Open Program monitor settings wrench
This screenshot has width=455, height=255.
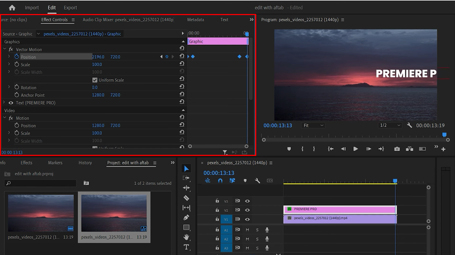click(409, 125)
